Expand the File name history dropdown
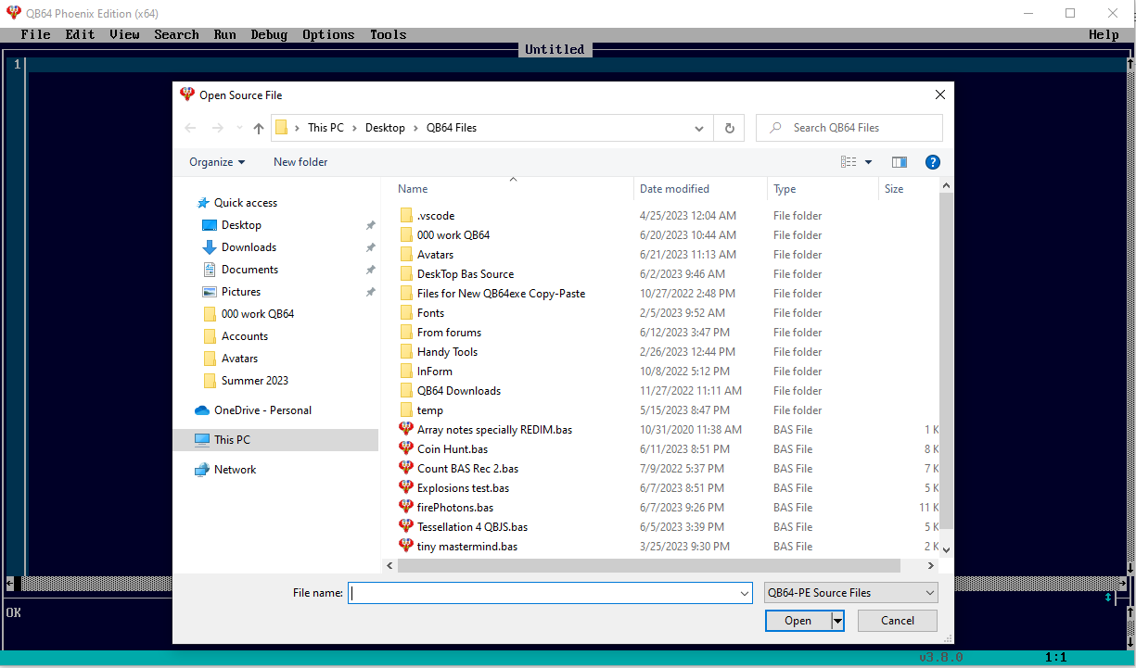The width and height of the screenshot is (1136, 668). pyautogui.click(x=745, y=593)
